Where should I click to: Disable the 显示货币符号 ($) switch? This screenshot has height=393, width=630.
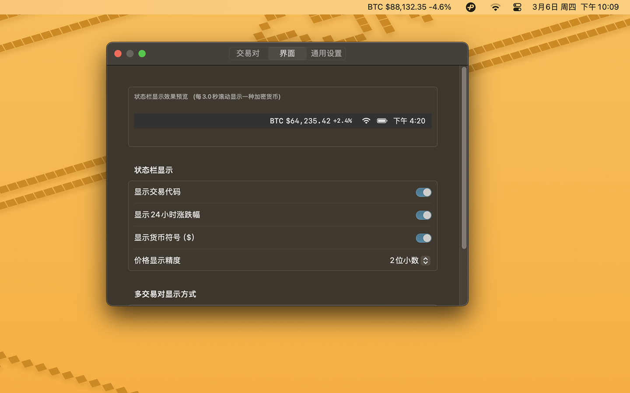[423, 238]
